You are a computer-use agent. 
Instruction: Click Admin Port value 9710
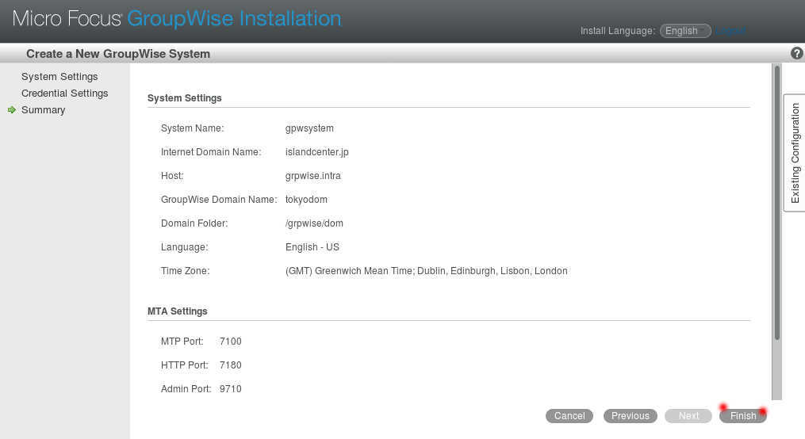pyautogui.click(x=231, y=389)
